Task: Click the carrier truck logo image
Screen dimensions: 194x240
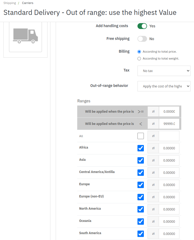Action: 25,36
